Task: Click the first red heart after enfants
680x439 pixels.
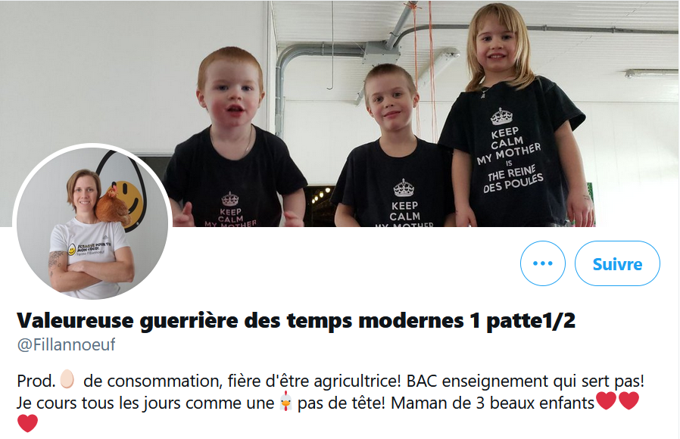Action: (x=606, y=400)
